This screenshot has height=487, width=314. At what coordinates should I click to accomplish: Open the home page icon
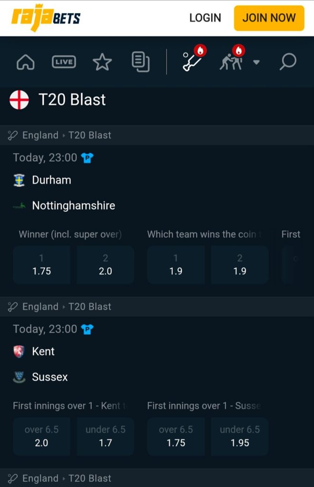[x=25, y=62]
